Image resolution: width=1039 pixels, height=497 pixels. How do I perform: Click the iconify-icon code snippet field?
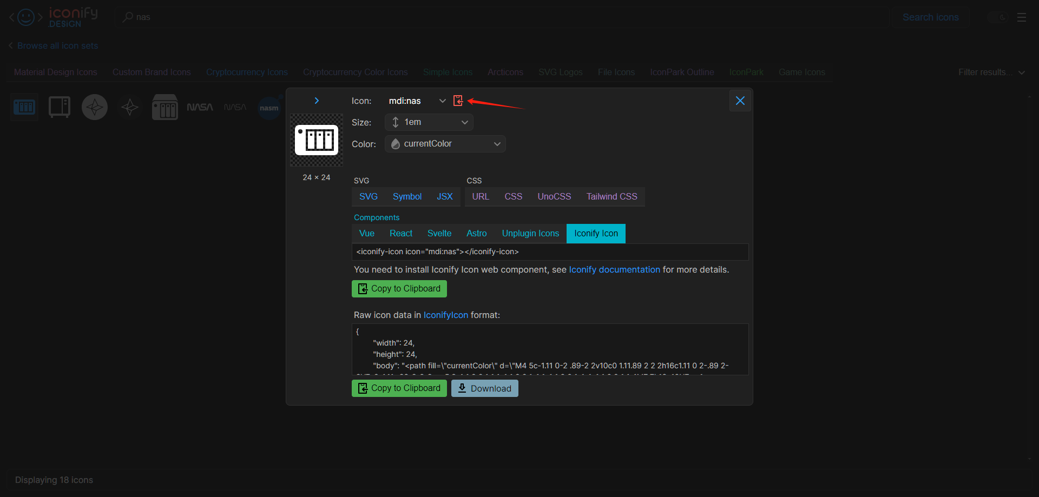coord(550,252)
